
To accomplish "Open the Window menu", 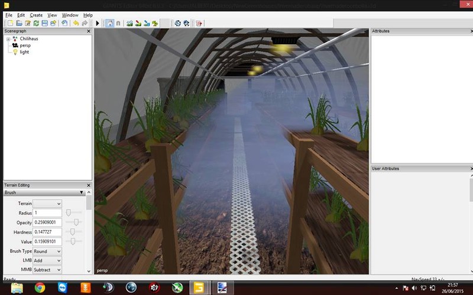I will pos(70,15).
